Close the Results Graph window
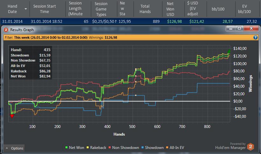 pyautogui.click(x=251, y=29)
